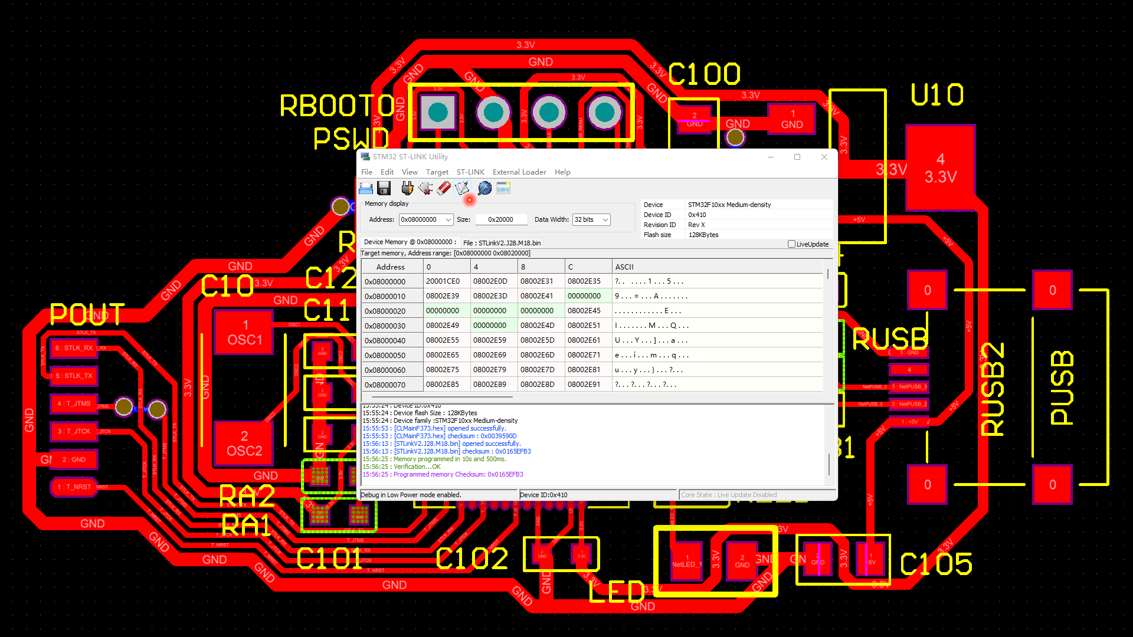Open the Target menu
The height and width of the screenshot is (637, 1133).
point(437,172)
